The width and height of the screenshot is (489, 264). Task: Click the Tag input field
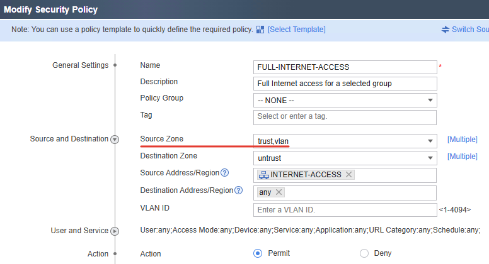(x=345, y=118)
